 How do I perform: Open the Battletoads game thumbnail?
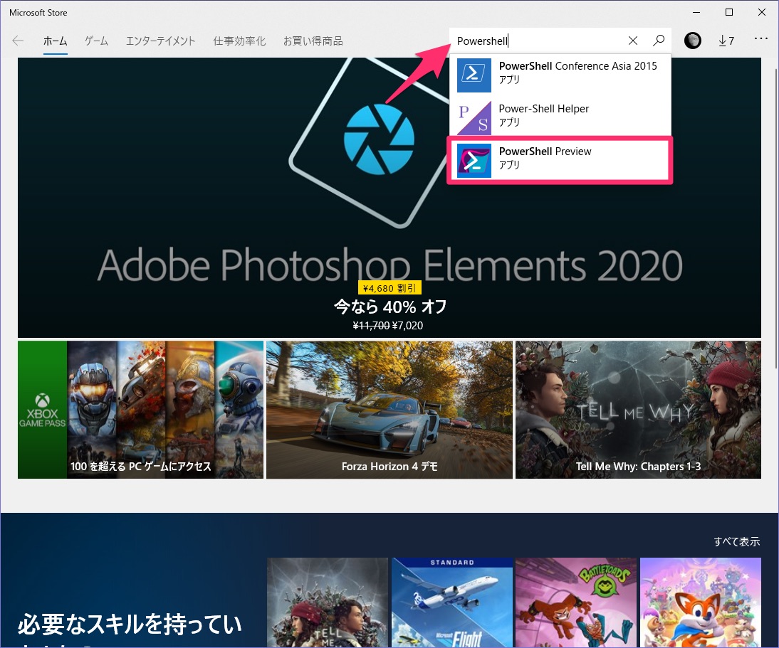pyautogui.click(x=576, y=602)
